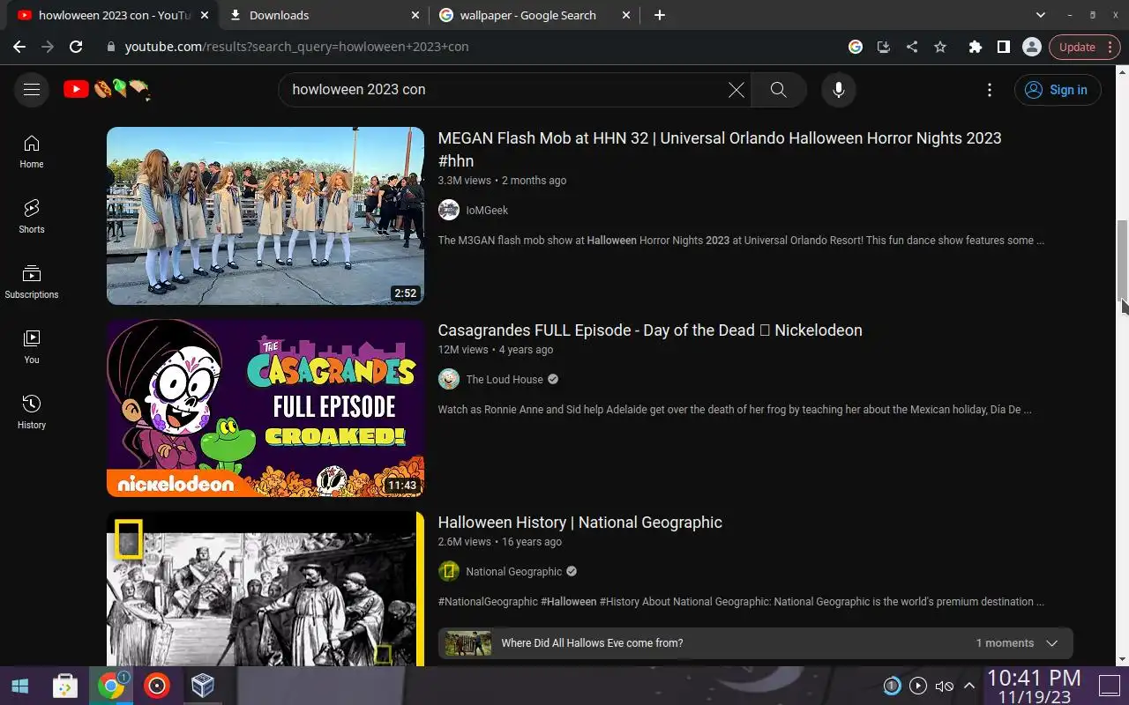Start voice search with the microphone icon
1129x705 pixels.
839,90
